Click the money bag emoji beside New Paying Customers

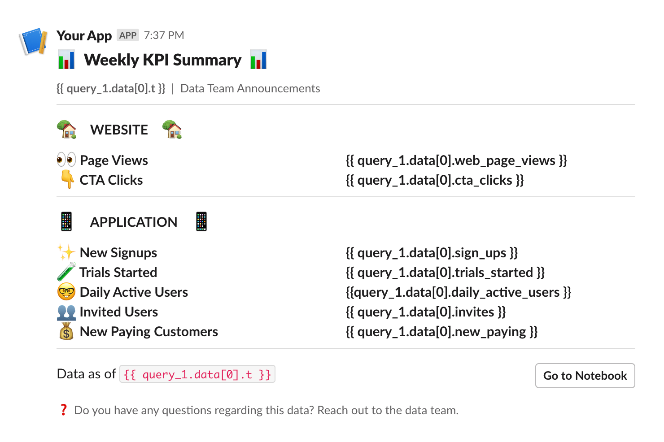pyautogui.click(x=66, y=332)
